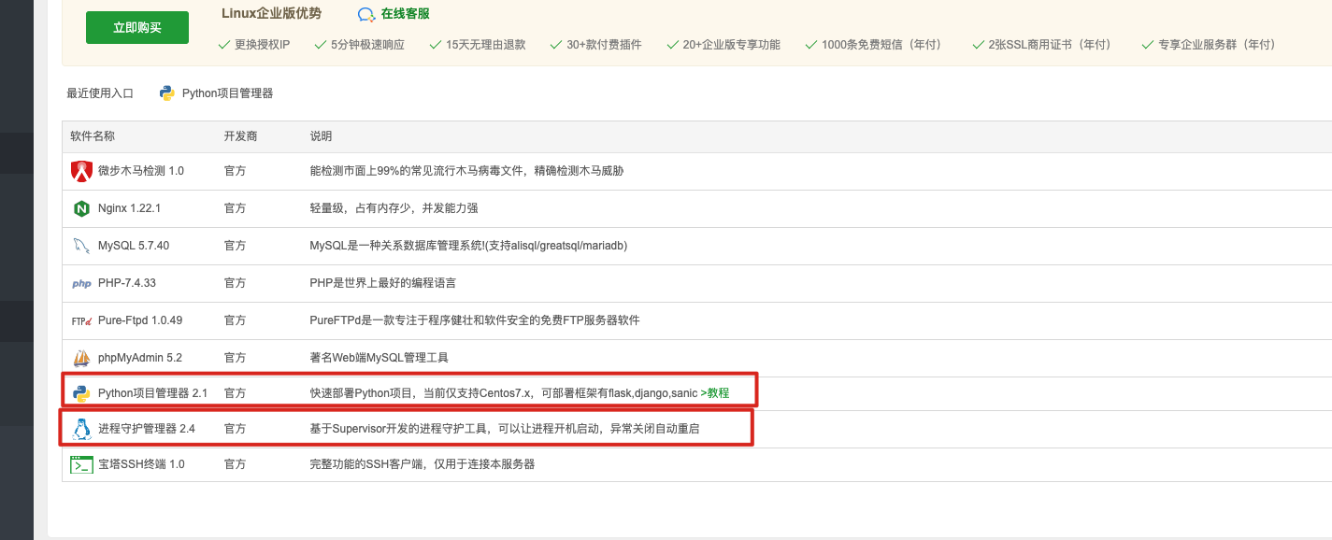1332x540 pixels.
Task: Click the 说明 column header
Action: pyautogui.click(x=321, y=136)
